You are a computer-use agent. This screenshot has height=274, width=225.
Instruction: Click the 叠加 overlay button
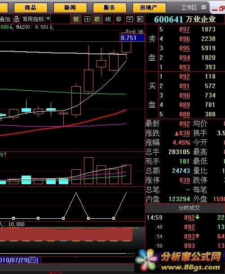[5, 19]
